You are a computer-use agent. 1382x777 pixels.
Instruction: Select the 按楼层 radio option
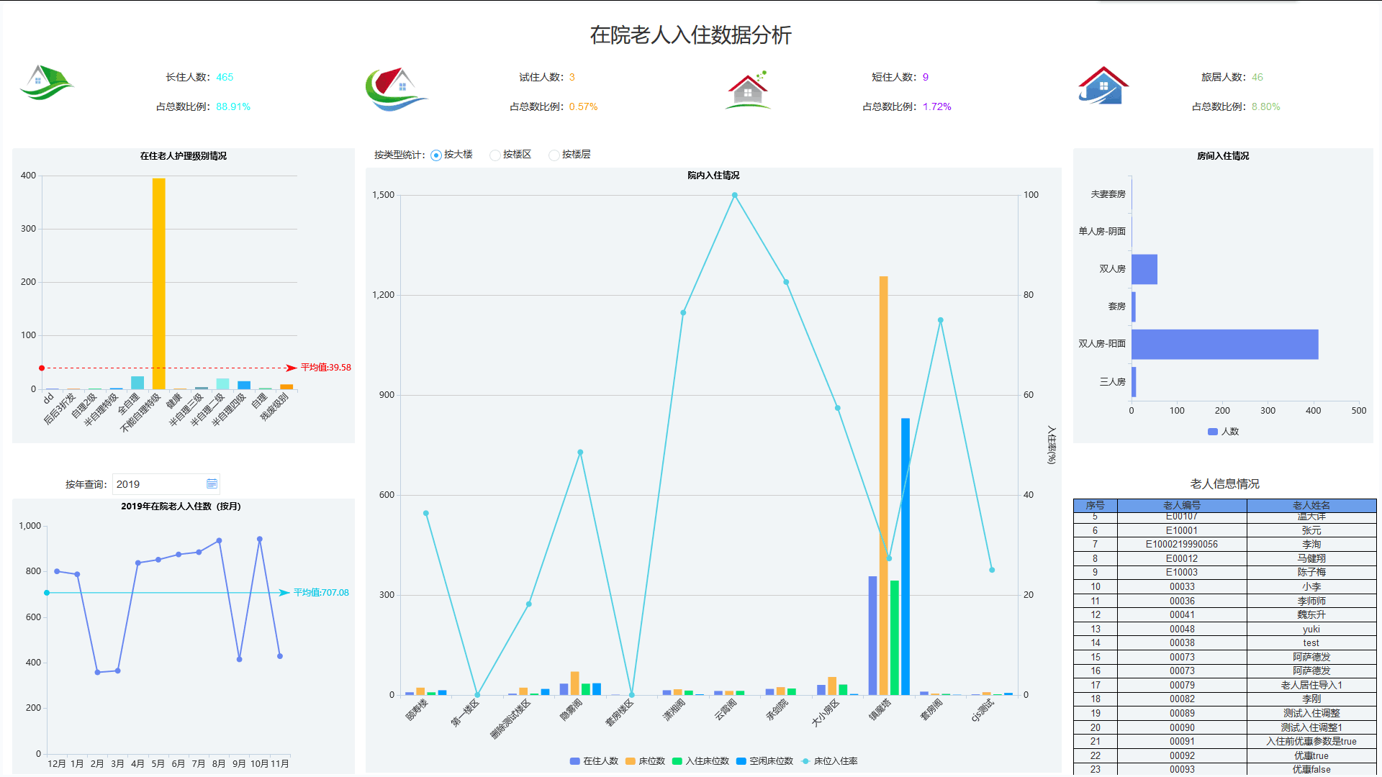[x=553, y=155]
